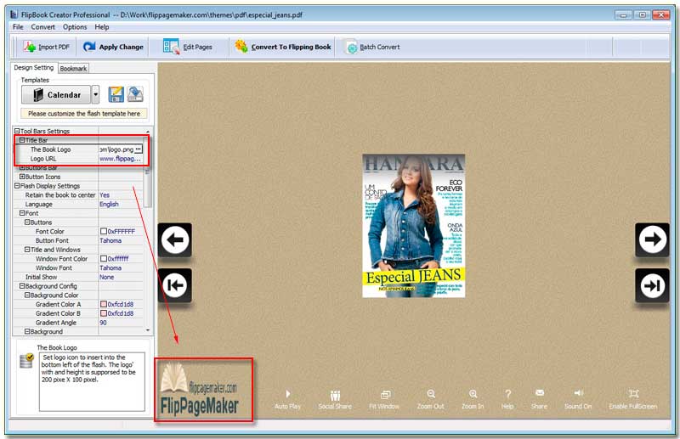Switch to the Bookmark tab
The height and width of the screenshot is (439, 680).
73,69
